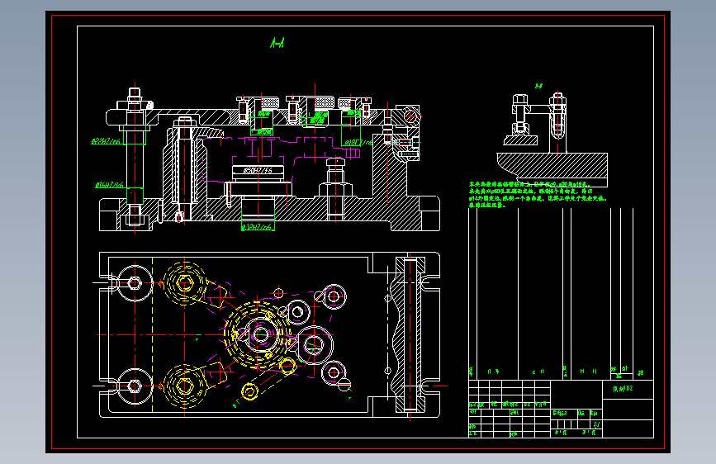The width and height of the screenshot is (716, 464).
Task: Pick the Ø18F7/m6 dimension text
Action: (358, 143)
